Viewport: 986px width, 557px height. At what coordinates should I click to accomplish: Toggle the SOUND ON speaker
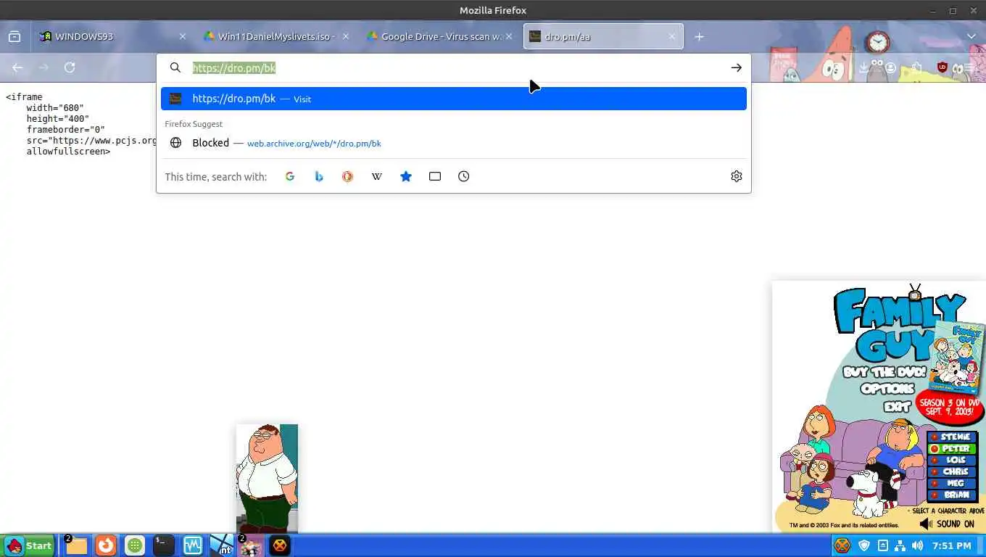pyautogui.click(x=947, y=524)
